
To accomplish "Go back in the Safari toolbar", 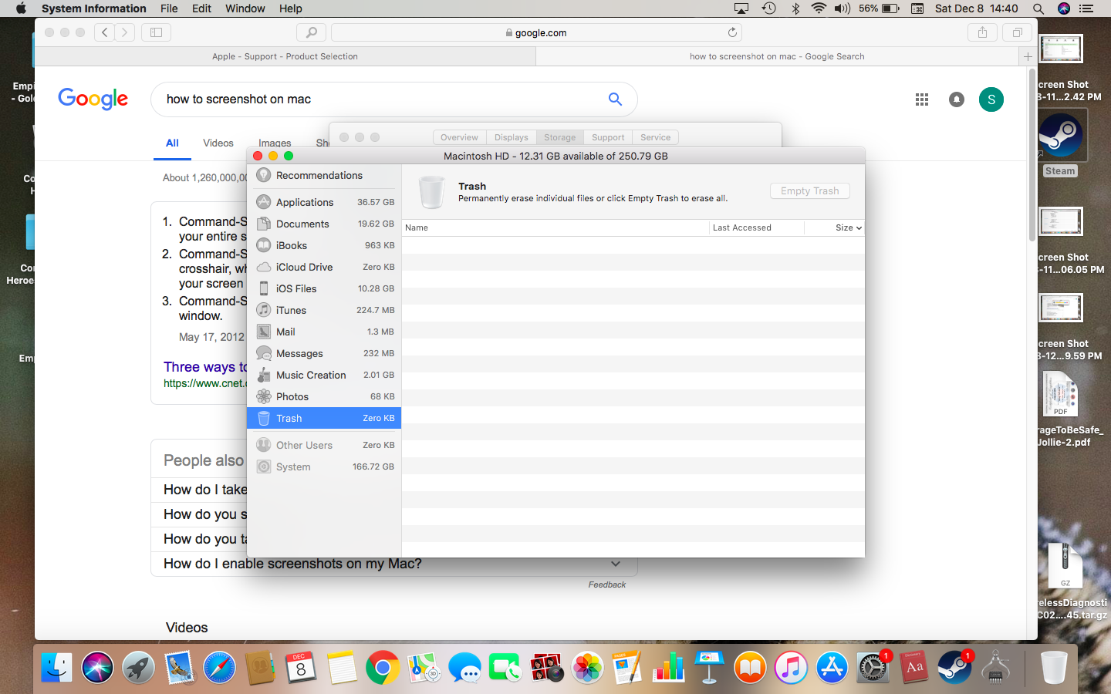I will click(x=105, y=32).
